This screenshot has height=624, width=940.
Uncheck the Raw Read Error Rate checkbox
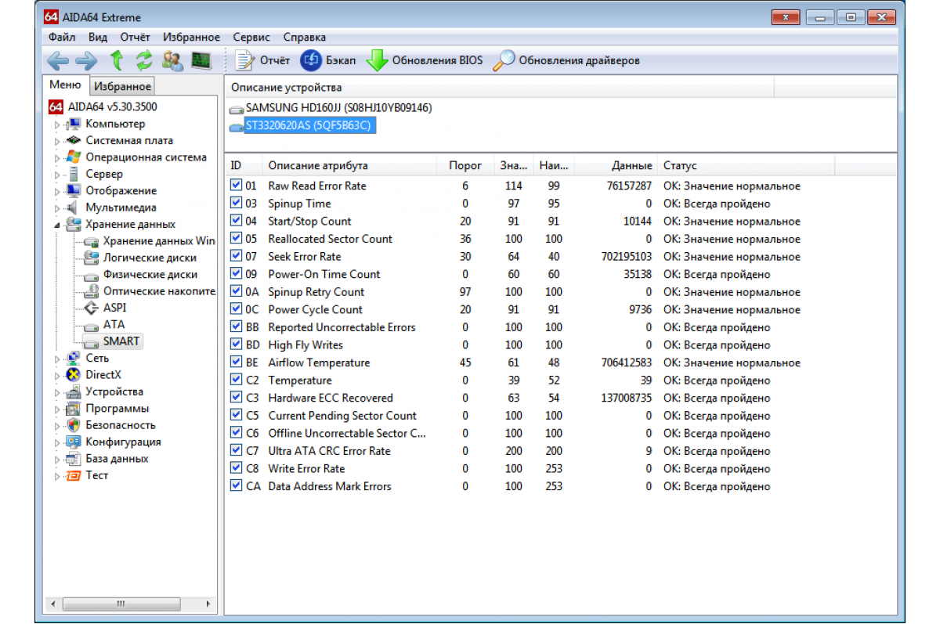click(x=236, y=186)
